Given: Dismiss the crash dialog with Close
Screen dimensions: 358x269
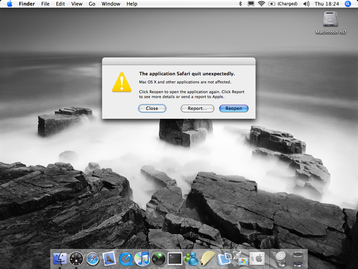Looking at the screenshot, I should click(x=152, y=109).
